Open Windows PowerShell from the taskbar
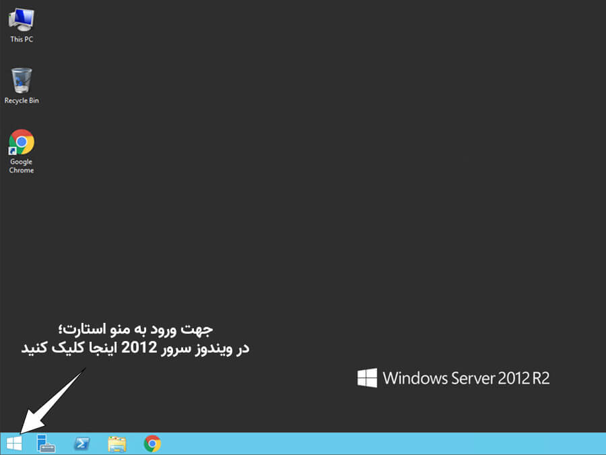 pos(82,444)
